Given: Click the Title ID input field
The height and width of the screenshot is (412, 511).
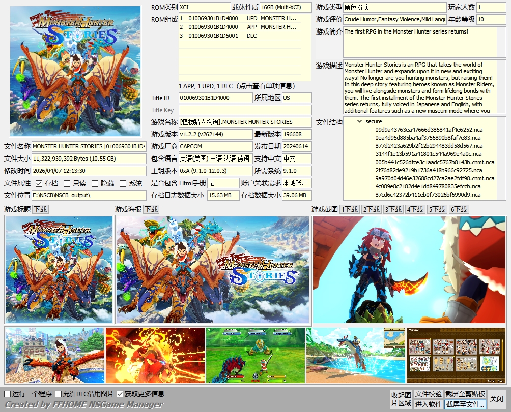Looking at the screenshot, I should point(215,98).
